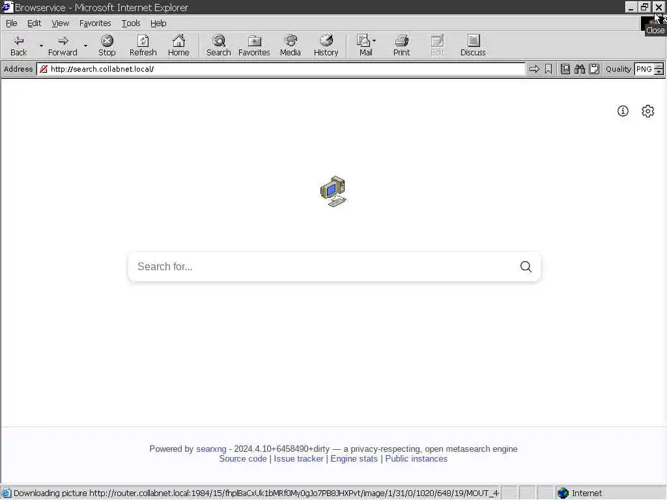Click the binoculars find icon
Viewport: 667px width, 500px height.
pos(579,69)
